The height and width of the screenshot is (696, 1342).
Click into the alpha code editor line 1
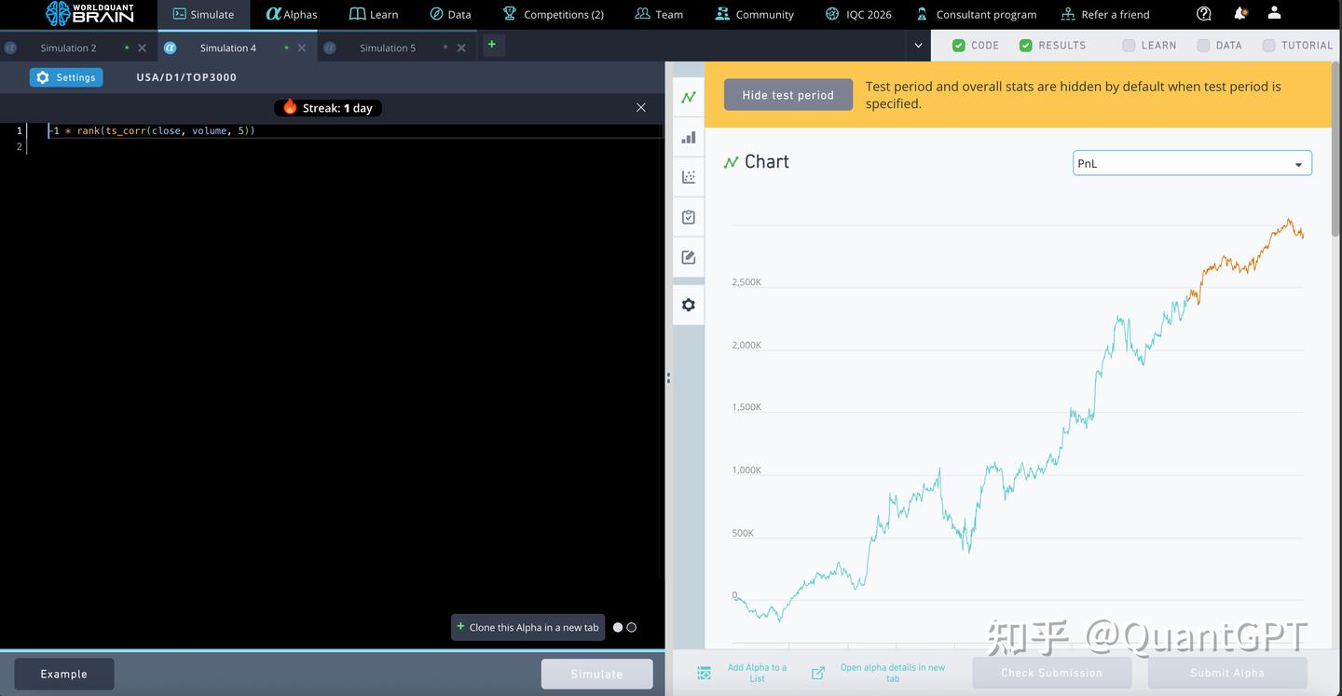click(354, 130)
